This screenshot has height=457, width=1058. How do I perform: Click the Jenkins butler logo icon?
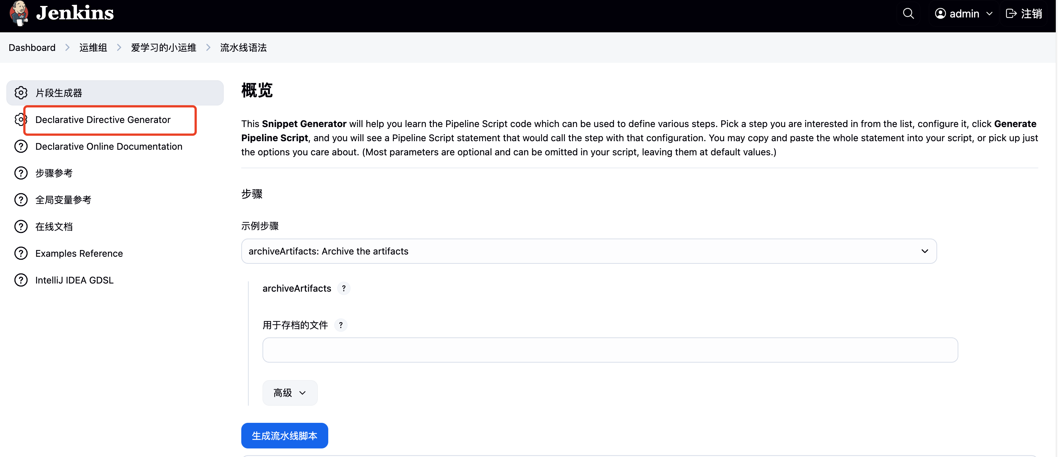19,13
